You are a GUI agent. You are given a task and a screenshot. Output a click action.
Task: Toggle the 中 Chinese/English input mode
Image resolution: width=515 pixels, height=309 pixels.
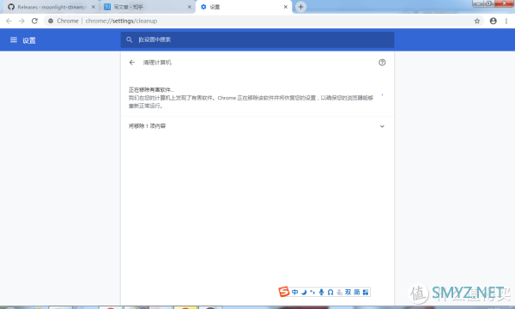pyautogui.click(x=295, y=292)
